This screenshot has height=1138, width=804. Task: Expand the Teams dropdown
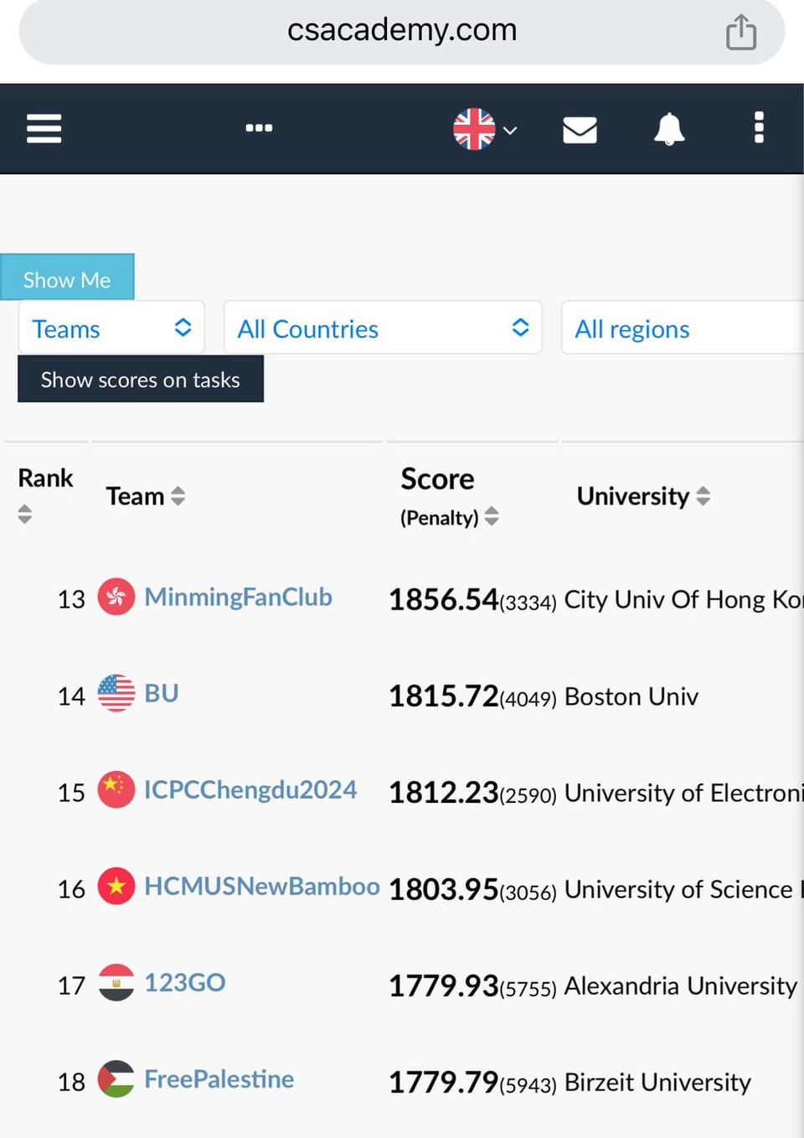tap(111, 328)
